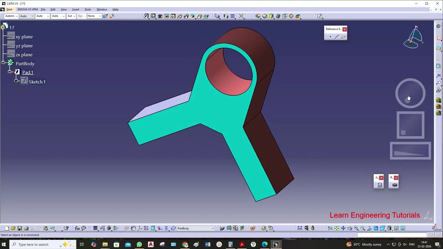Click the What's This help pointer icon

(66, 228)
